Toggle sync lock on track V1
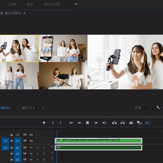This screenshot has width=163, height=163. tap(25, 141)
